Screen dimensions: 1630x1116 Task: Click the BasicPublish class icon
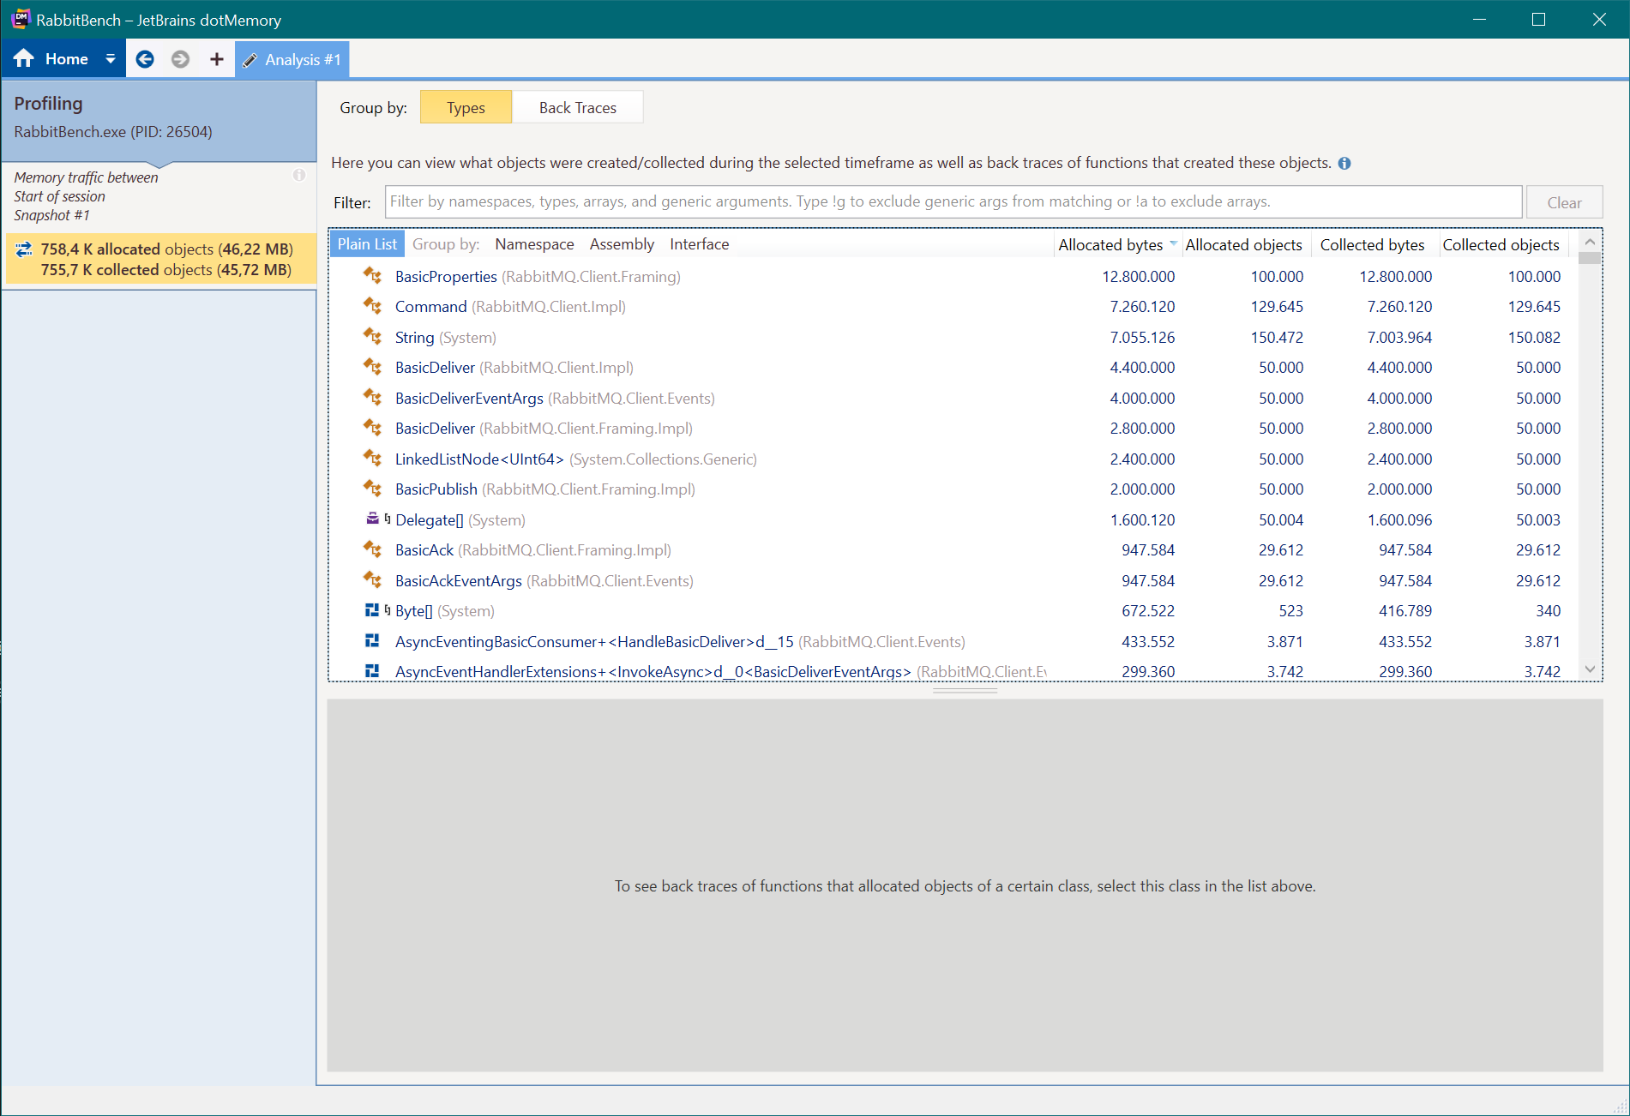372,489
